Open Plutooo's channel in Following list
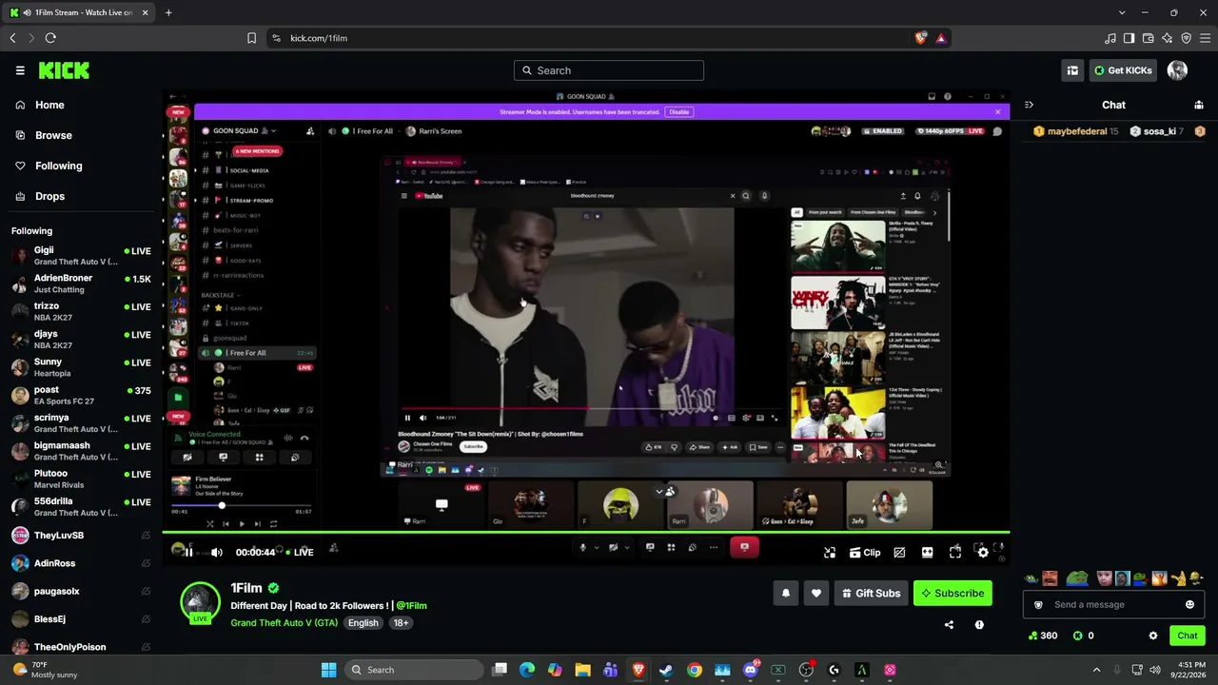 coord(81,479)
